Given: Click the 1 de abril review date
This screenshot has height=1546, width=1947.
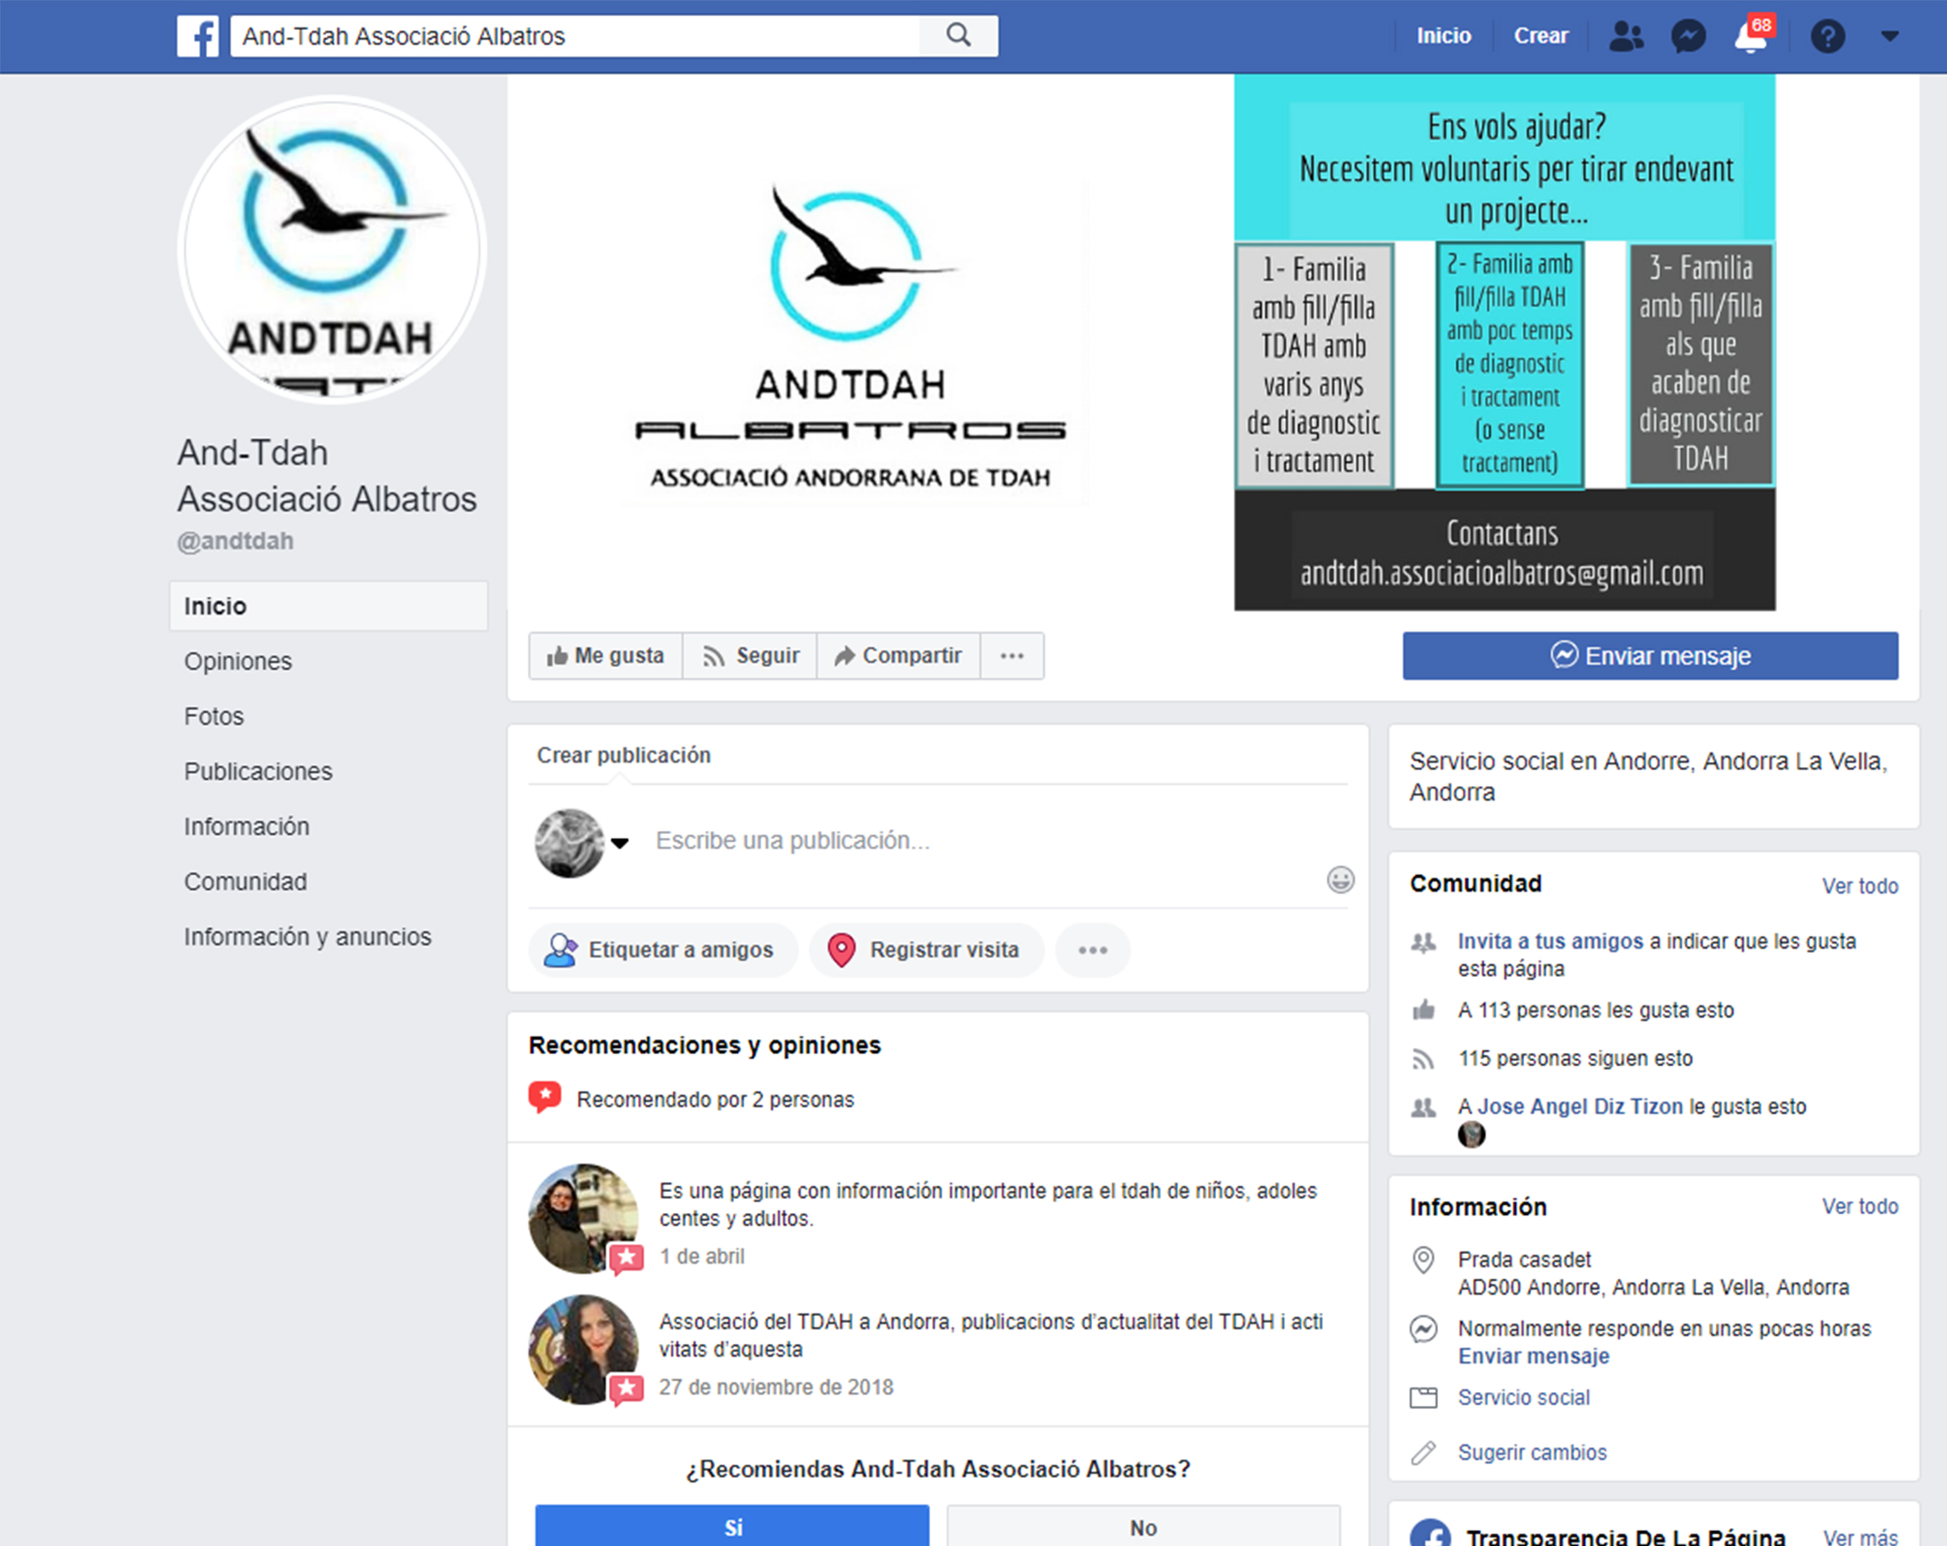Looking at the screenshot, I should pyautogui.click(x=702, y=1256).
